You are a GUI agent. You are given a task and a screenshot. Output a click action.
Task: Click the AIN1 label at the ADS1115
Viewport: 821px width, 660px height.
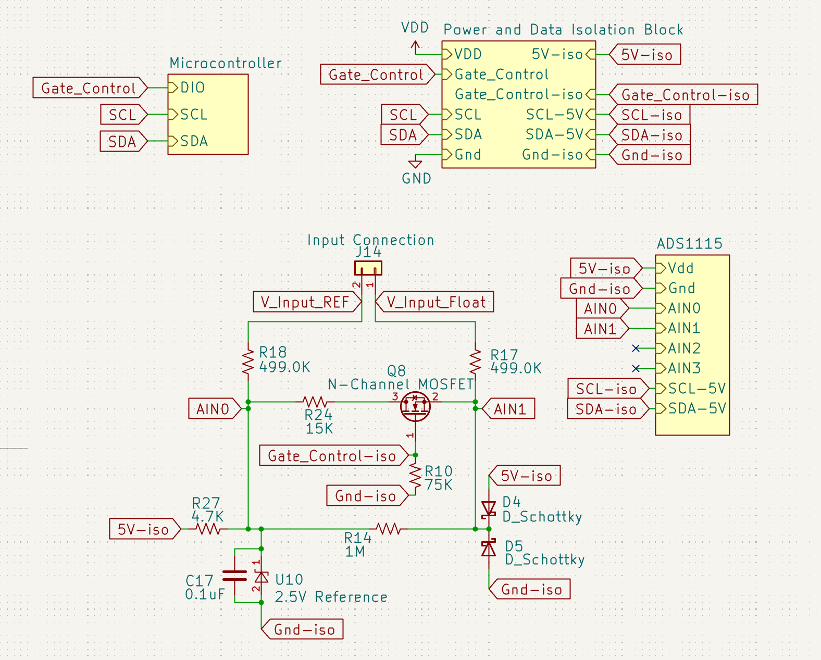click(603, 329)
